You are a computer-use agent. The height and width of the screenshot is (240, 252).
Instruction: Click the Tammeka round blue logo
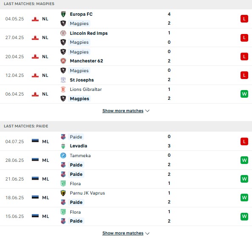(x=63, y=155)
